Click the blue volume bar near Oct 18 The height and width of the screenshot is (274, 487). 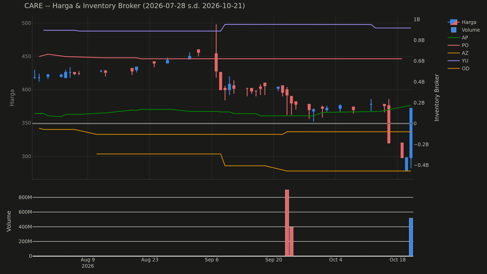point(411,237)
